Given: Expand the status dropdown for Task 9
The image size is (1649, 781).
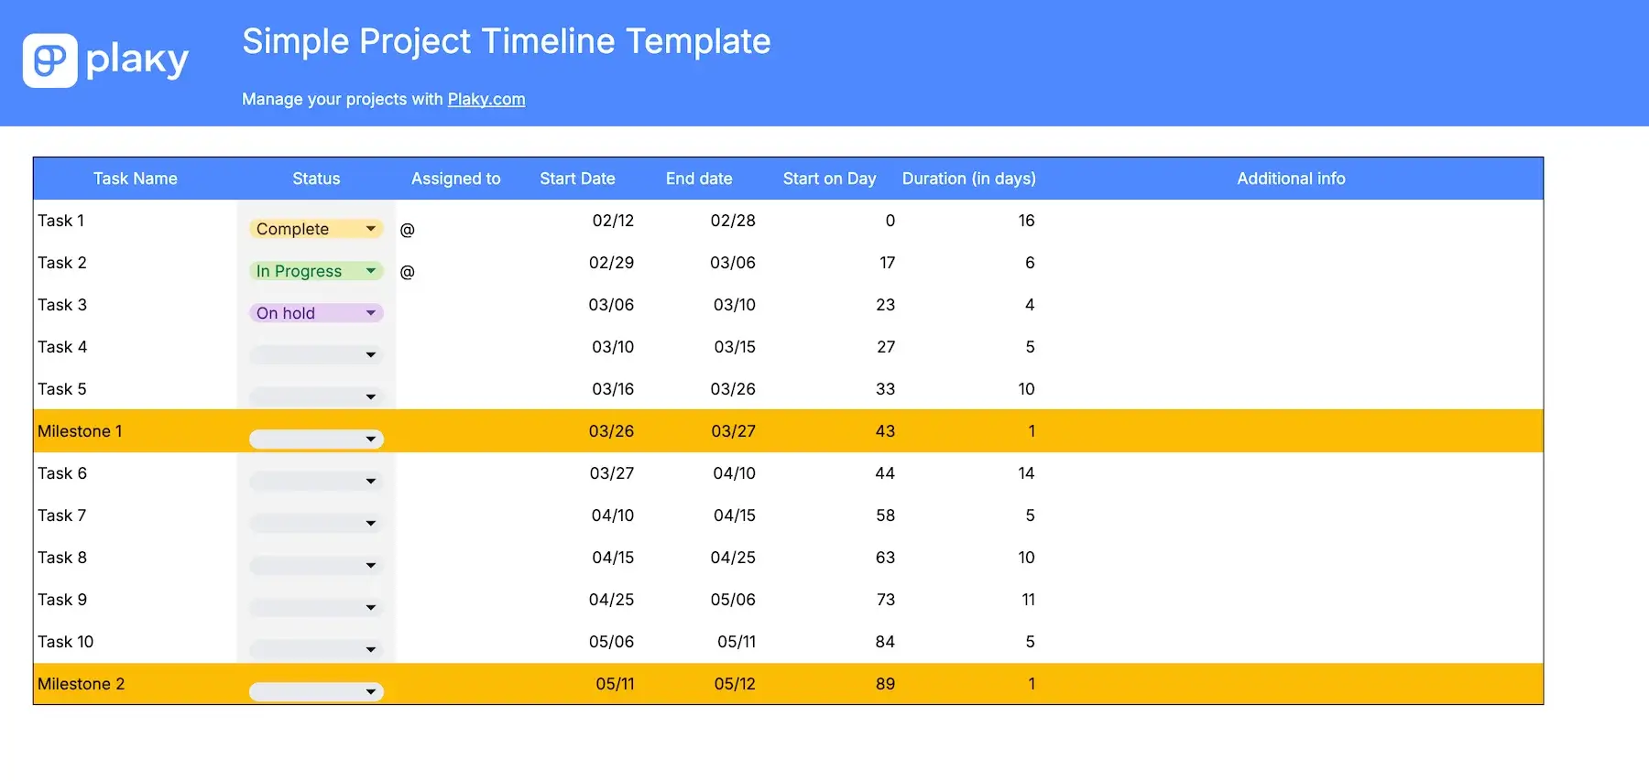Looking at the screenshot, I should [316, 608].
